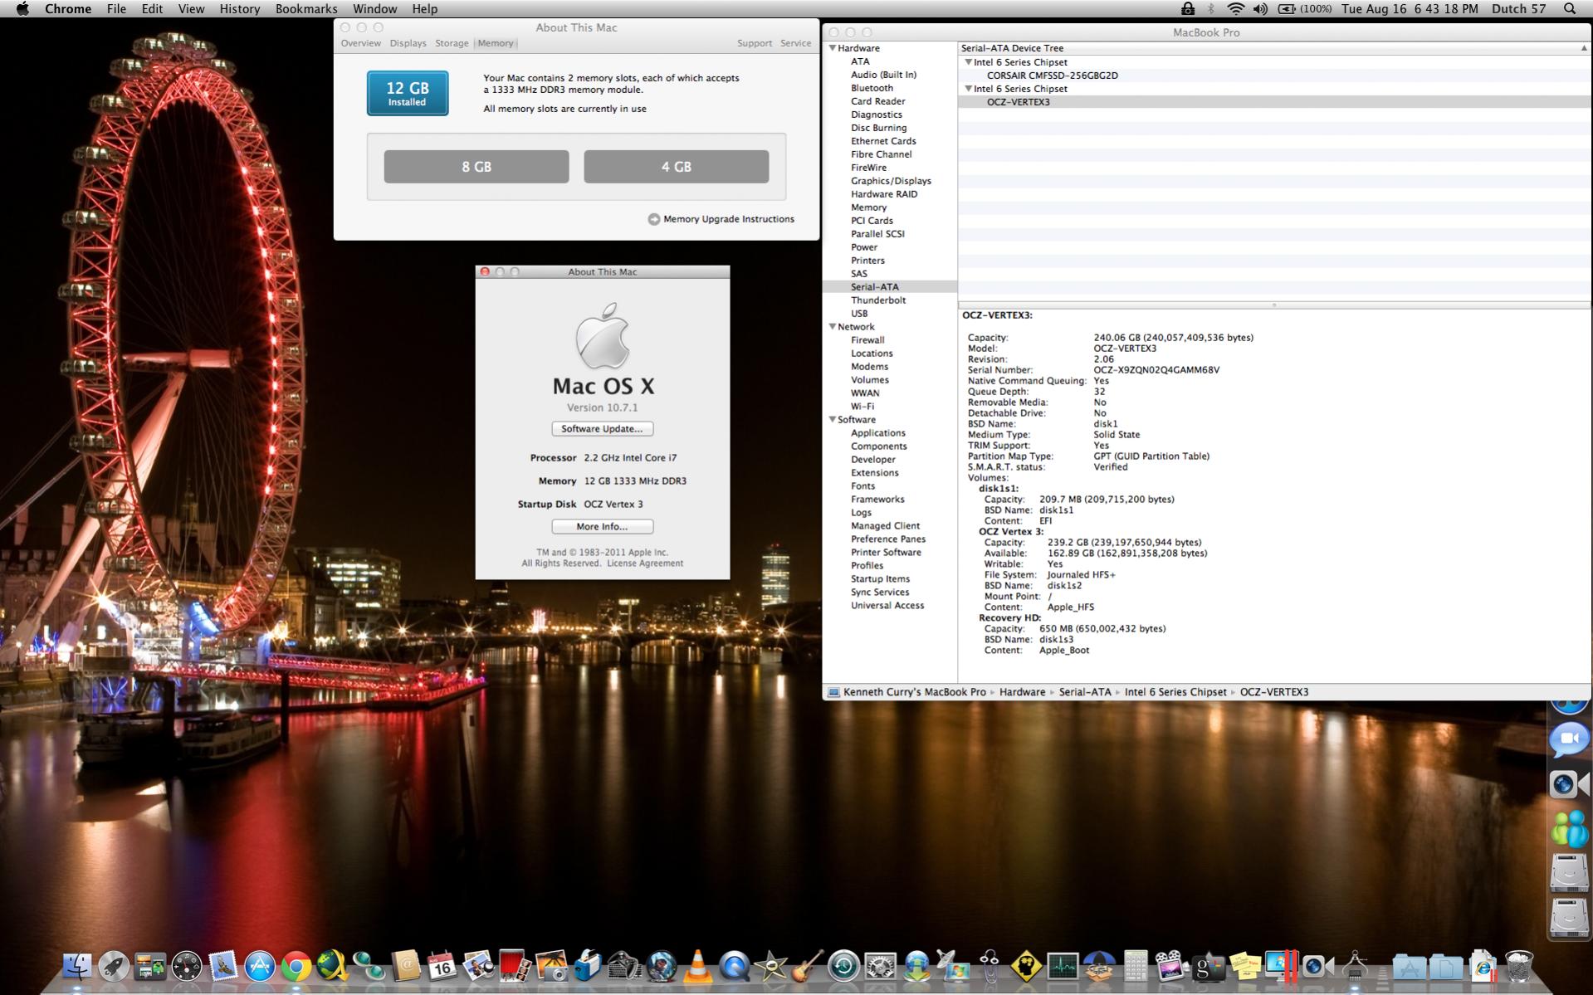Select the 8 GB memory slot
Viewport: 1593px width, 995px height.
(476, 167)
